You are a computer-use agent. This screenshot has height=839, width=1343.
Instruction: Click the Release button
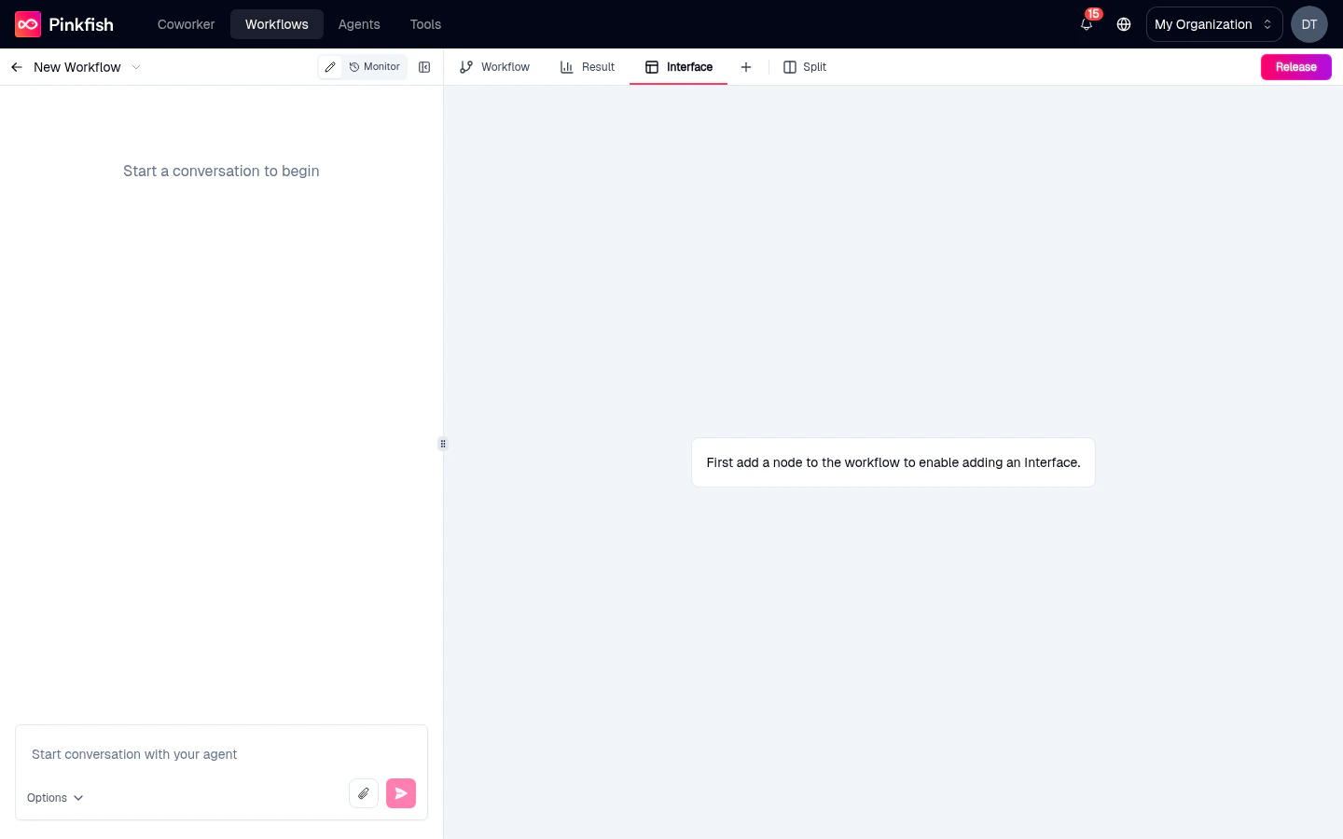tap(1295, 67)
